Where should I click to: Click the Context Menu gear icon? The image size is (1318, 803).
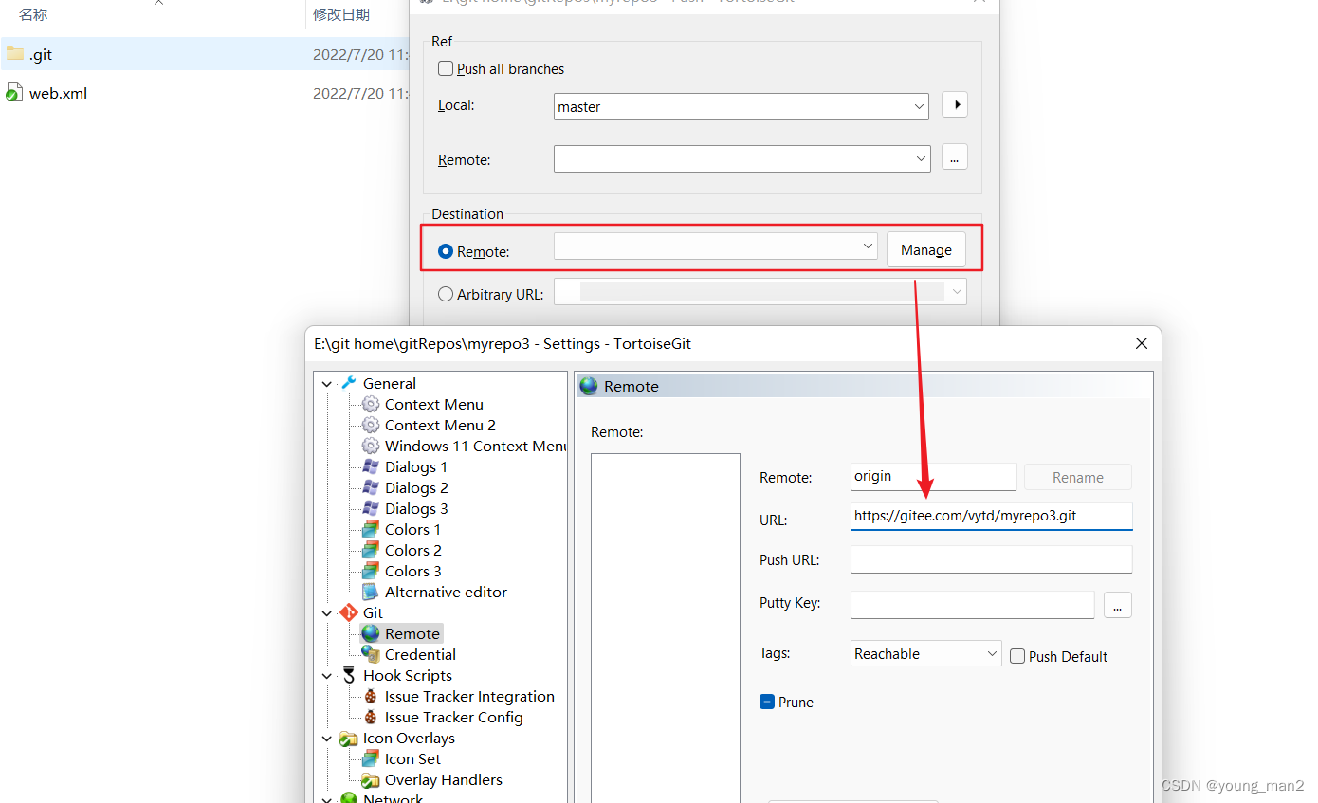[x=371, y=404]
